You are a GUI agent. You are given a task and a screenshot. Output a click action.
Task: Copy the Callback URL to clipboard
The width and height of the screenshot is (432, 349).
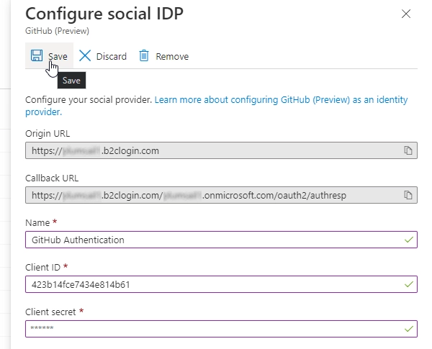408,195
